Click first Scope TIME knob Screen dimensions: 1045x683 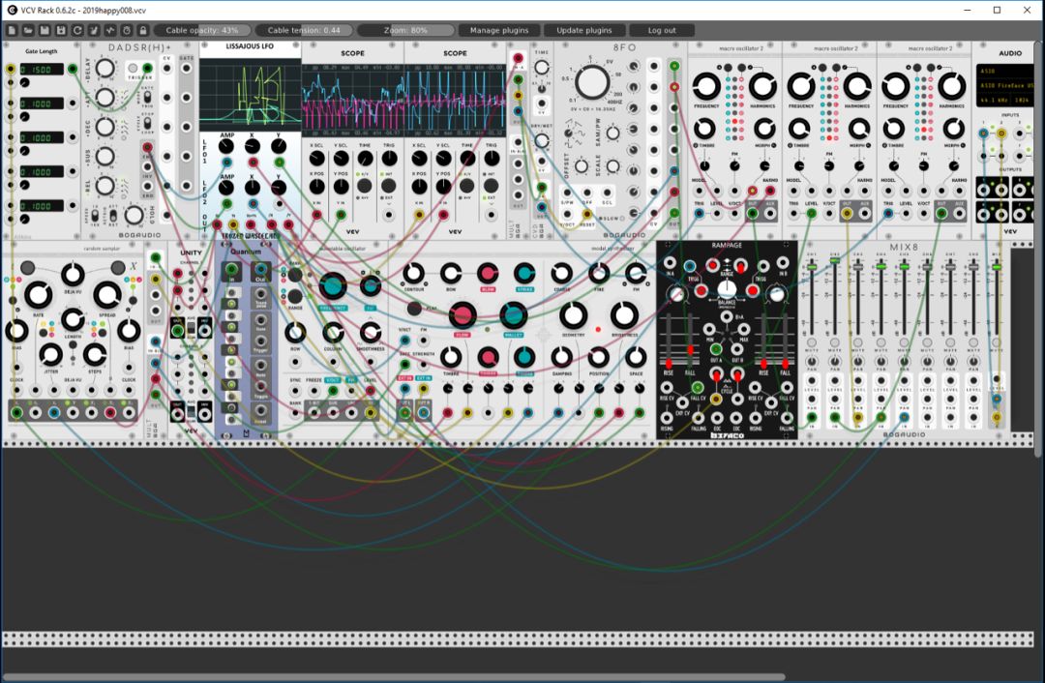(365, 159)
